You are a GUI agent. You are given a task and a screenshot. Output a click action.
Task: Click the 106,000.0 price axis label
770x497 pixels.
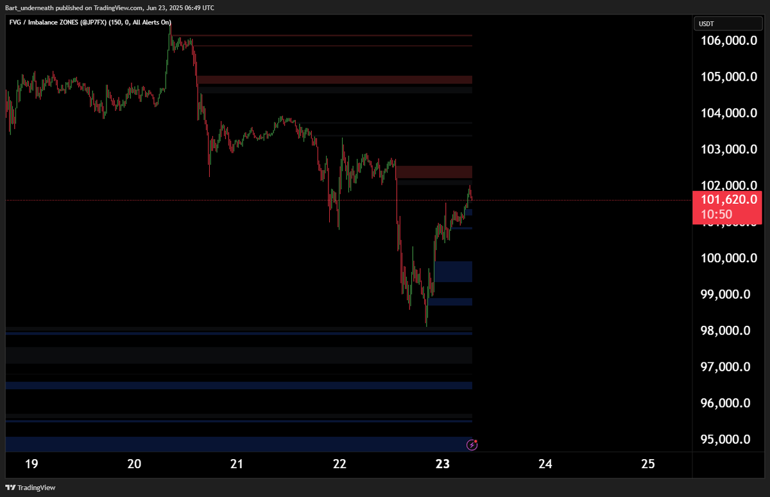coord(728,40)
